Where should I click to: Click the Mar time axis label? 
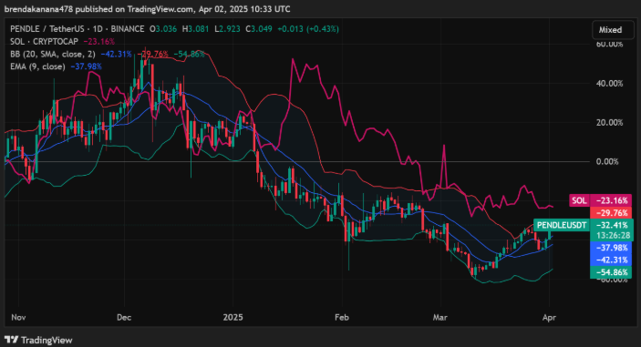tap(439, 317)
